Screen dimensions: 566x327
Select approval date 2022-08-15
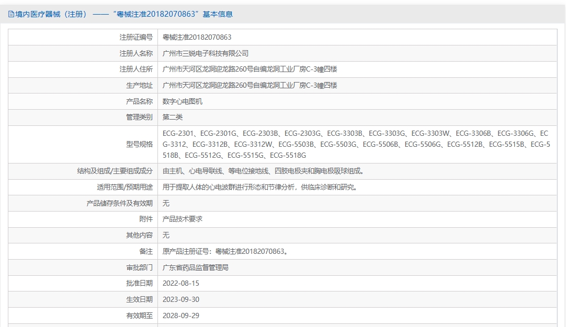[x=181, y=283]
